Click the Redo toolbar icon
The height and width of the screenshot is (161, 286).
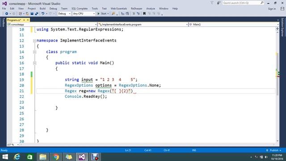click(50, 14)
